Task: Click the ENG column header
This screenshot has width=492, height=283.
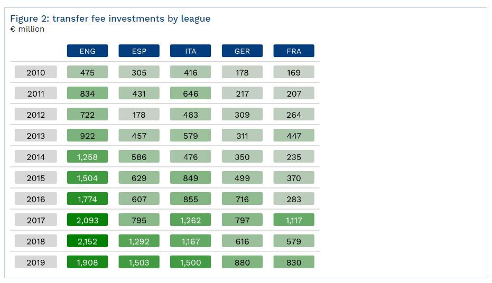Action: tap(87, 51)
